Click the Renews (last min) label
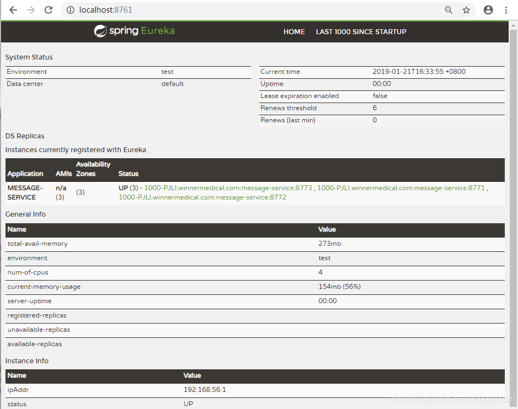Image resolution: width=518 pixels, height=409 pixels. (x=288, y=120)
